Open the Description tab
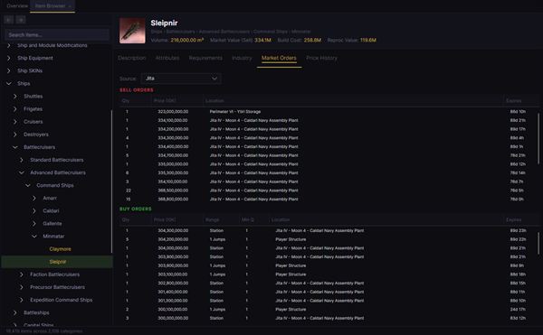 click(x=132, y=58)
